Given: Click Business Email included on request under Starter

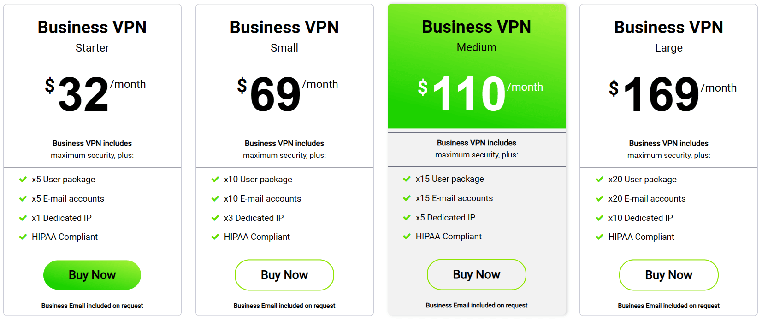Looking at the screenshot, I should pyautogui.click(x=92, y=306).
